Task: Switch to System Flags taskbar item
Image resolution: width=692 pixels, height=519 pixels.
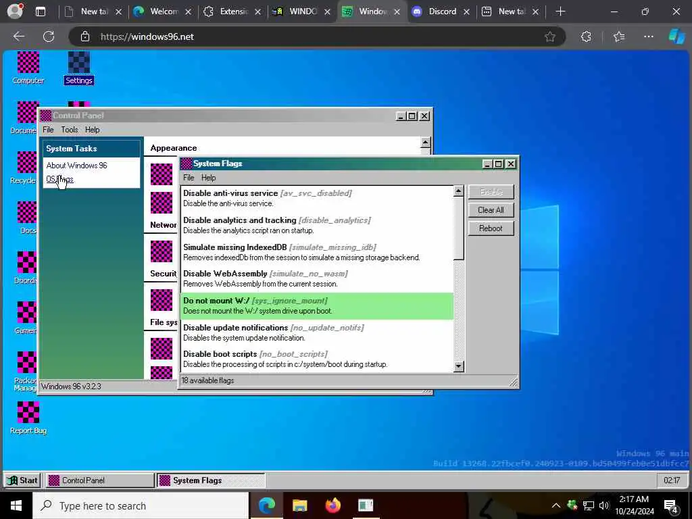Action: coord(211,480)
